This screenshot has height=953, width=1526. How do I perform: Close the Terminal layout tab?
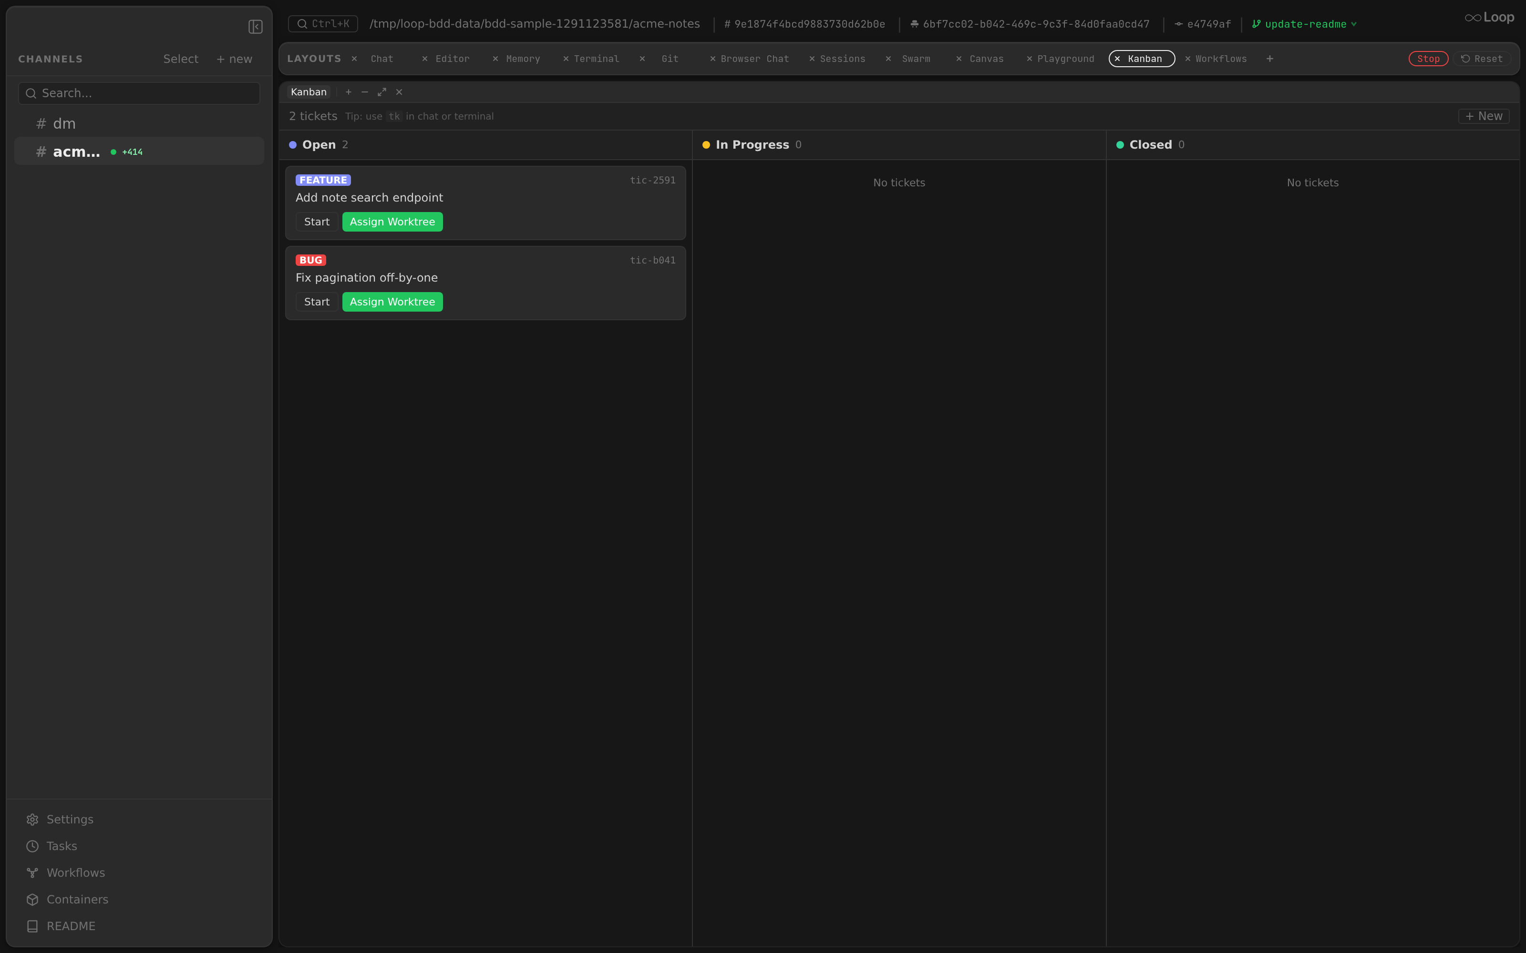[566, 59]
